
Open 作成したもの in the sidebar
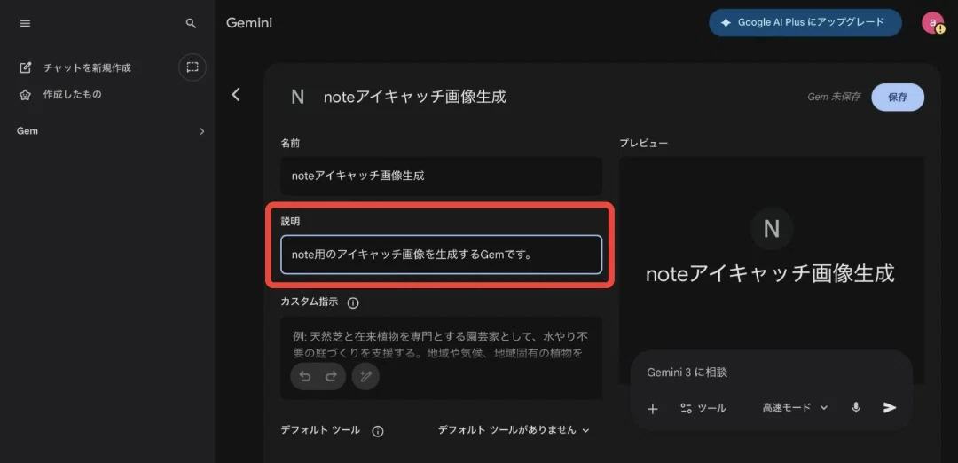point(60,95)
